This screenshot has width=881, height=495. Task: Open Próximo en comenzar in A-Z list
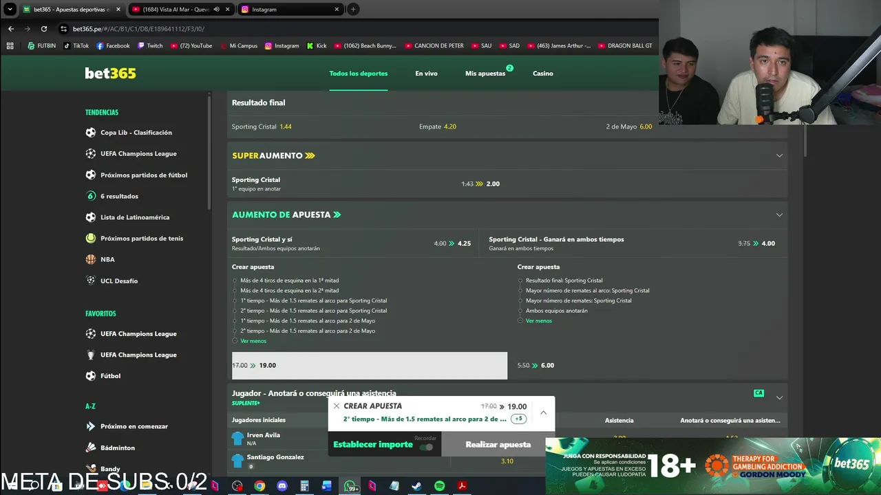coord(127,426)
